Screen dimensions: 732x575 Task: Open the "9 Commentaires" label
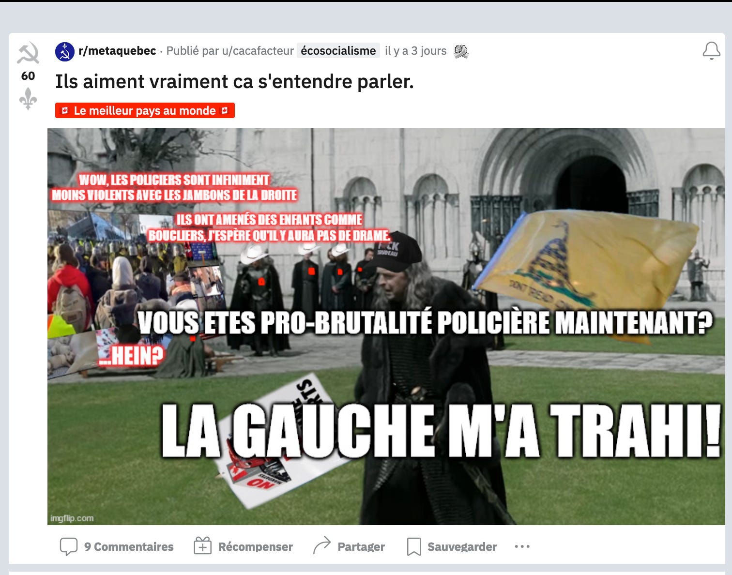point(129,546)
